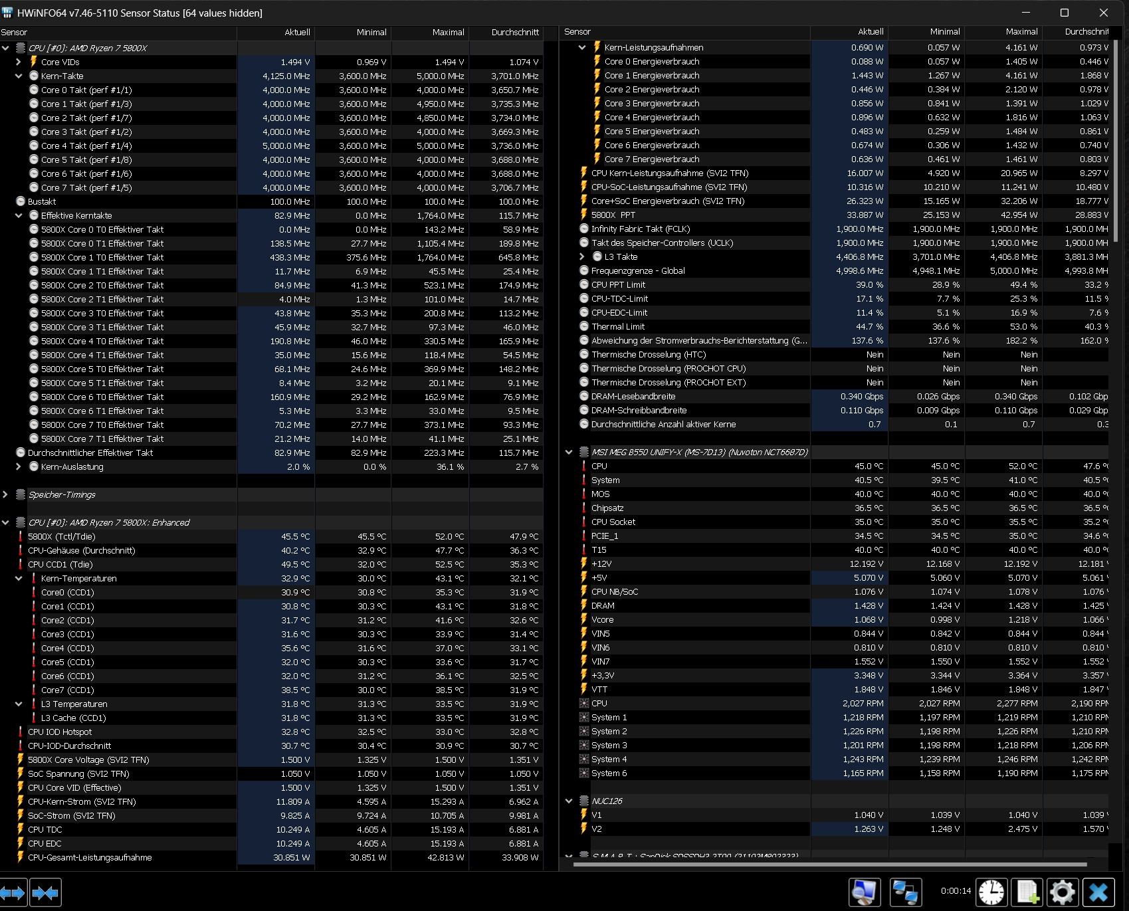Click the expand-columns blue arrows button
Image resolution: width=1129 pixels, height=911 pixels.
point(13,892)
